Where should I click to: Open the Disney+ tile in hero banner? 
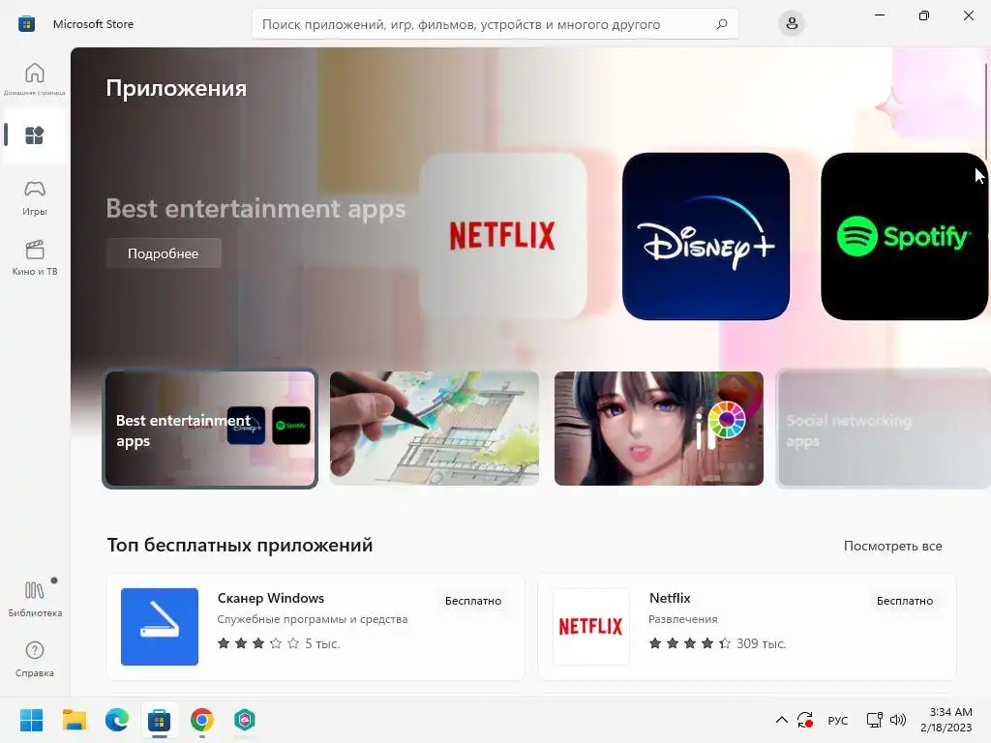click(706, 236)
